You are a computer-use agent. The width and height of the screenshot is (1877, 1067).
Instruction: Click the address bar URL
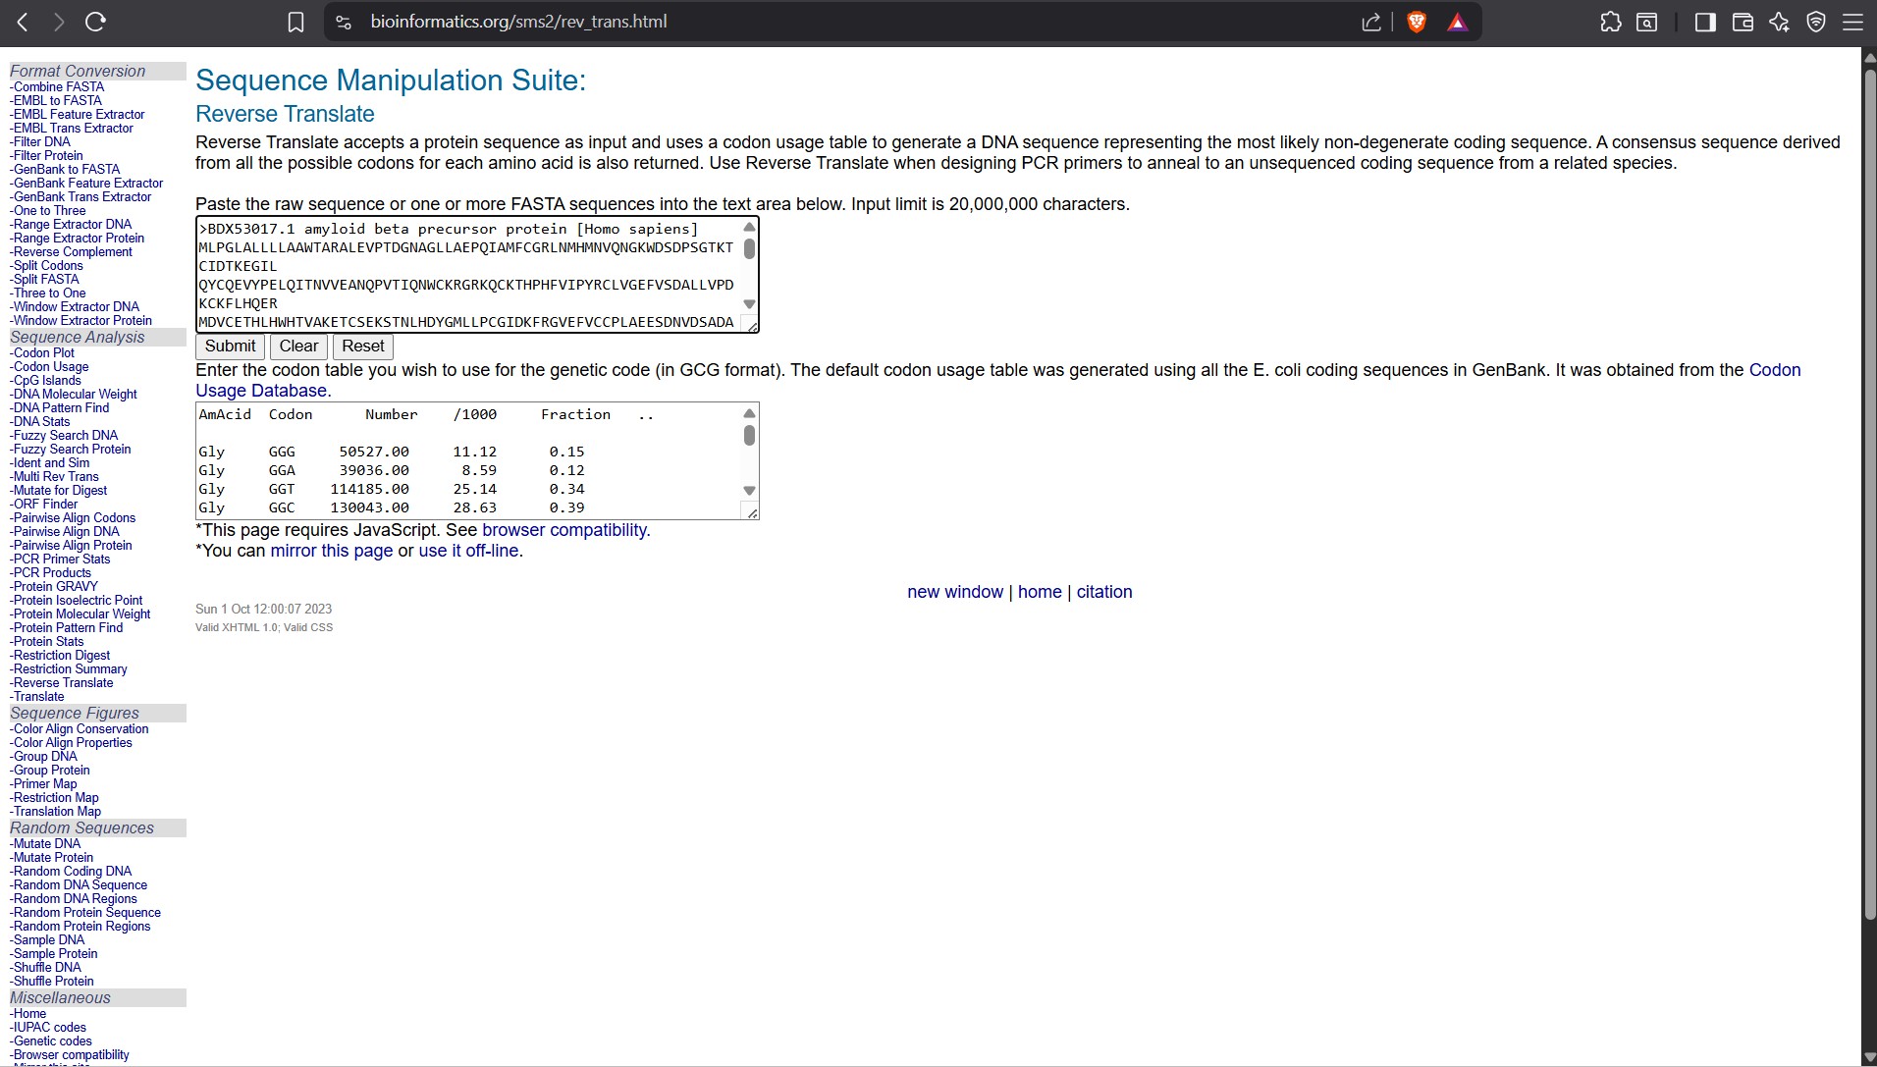point(518,22)
